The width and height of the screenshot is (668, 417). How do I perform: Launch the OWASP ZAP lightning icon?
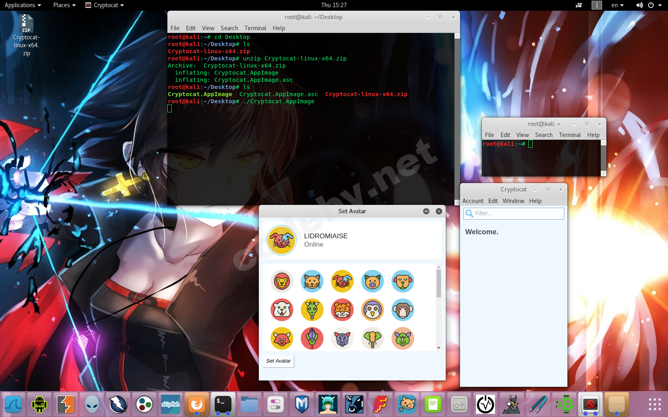click(x=118, y=405)
